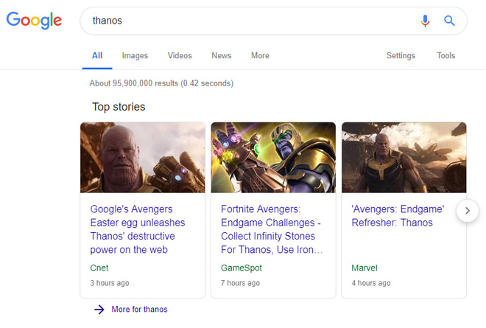Click the magnifying glass search icon

(449, 21)
